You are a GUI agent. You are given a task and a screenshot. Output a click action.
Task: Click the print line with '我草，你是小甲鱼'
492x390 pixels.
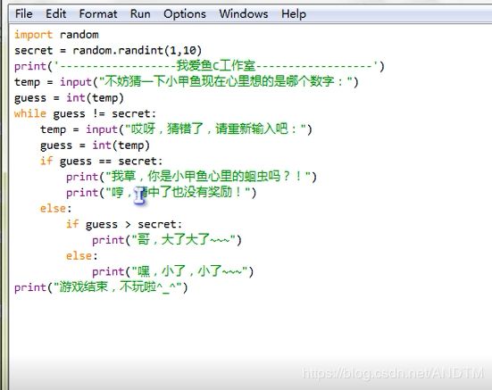click(x=191, y=177)
